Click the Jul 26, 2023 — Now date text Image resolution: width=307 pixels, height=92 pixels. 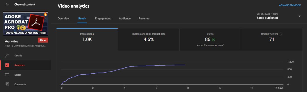click(x=267, y=14)
